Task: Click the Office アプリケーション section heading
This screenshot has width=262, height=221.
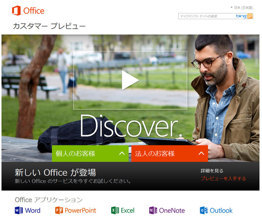Action: pyautogui.click(x=49, y=200)
